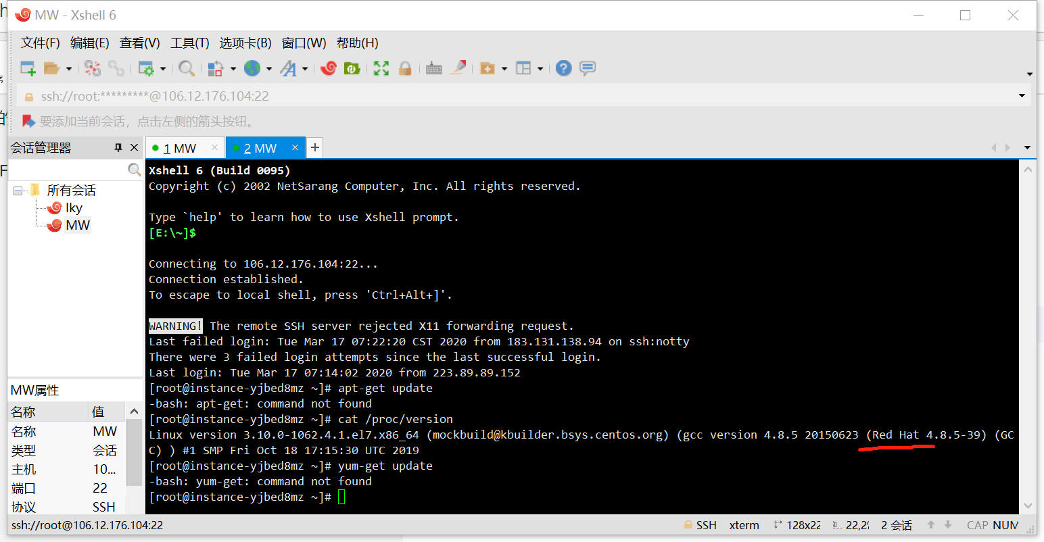Activate the highlight pen tool

(459, 68)
